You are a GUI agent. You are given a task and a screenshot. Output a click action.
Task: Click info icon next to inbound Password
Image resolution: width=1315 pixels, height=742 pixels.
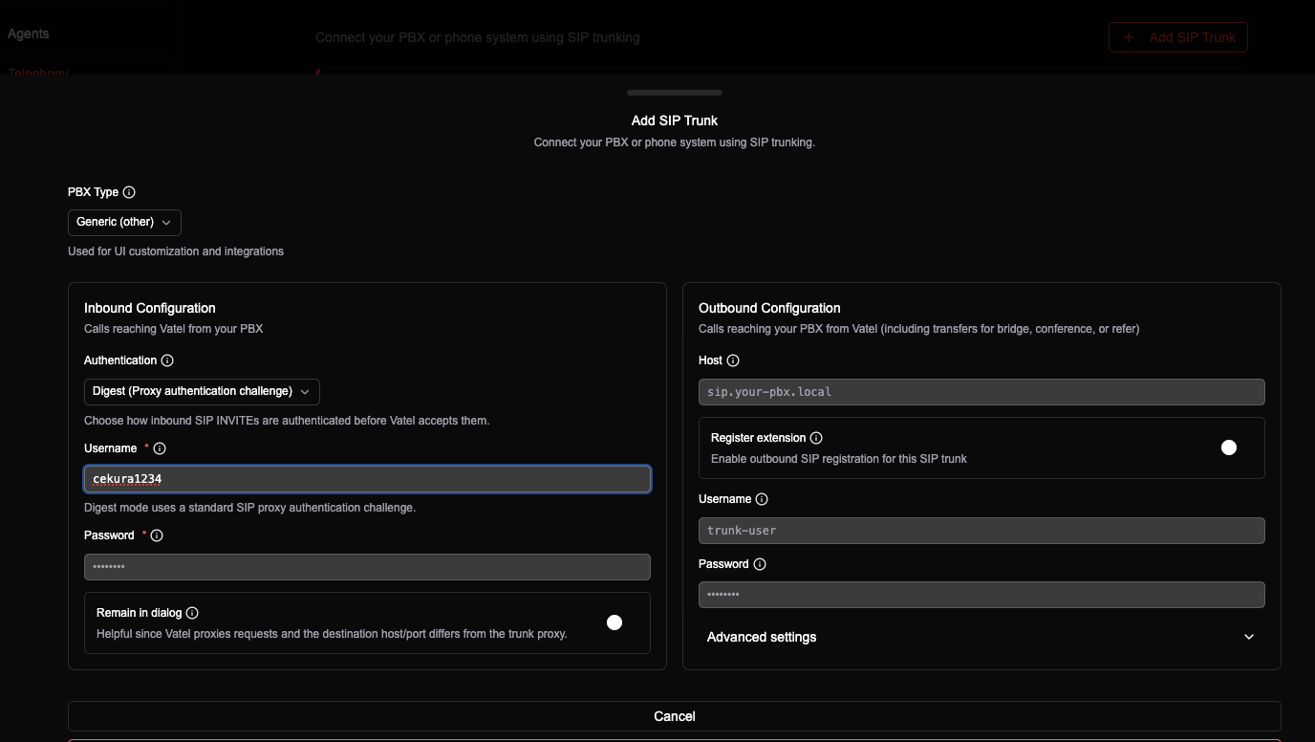click(157, 535)
